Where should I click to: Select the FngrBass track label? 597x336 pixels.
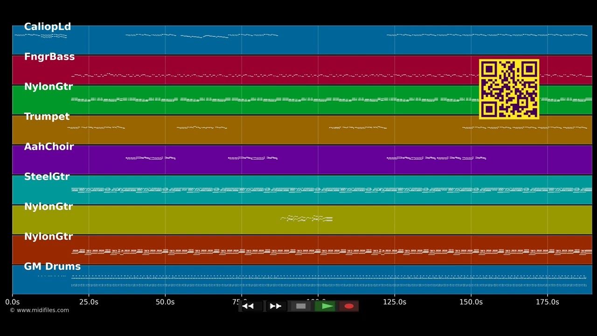pos(49,57)
